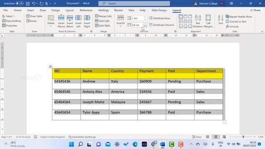Click the Redo icon

[41, 3]
